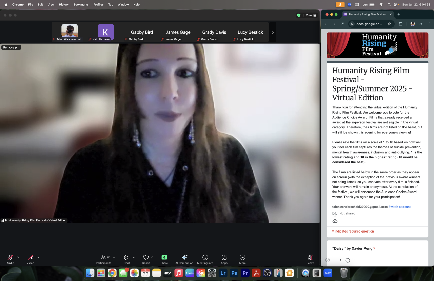Click the More options icon
The width and height of the screenshot is (434, 281).
[x=242, y=258]
